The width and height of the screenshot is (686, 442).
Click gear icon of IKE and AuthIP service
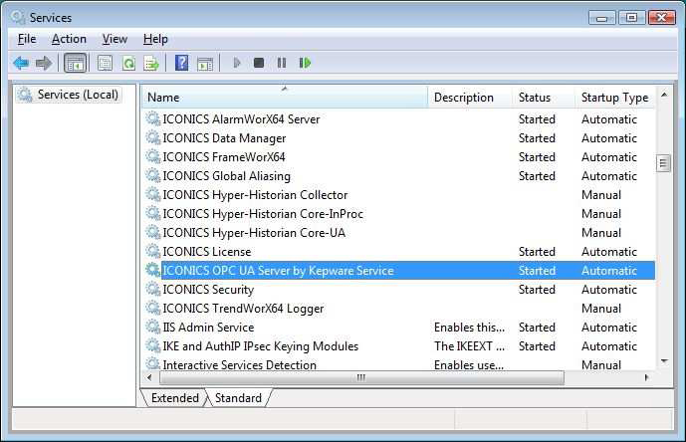[153, 345]
